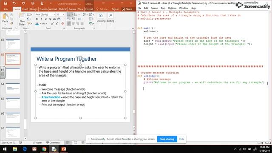Switch to Normal view icon

[68, 143]
